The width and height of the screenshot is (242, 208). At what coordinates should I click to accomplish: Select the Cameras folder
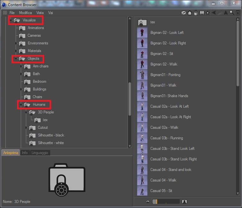(30, 35)
